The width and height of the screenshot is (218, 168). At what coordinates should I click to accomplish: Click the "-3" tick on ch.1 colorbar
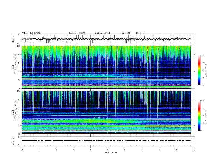click(x=203, y=55)
